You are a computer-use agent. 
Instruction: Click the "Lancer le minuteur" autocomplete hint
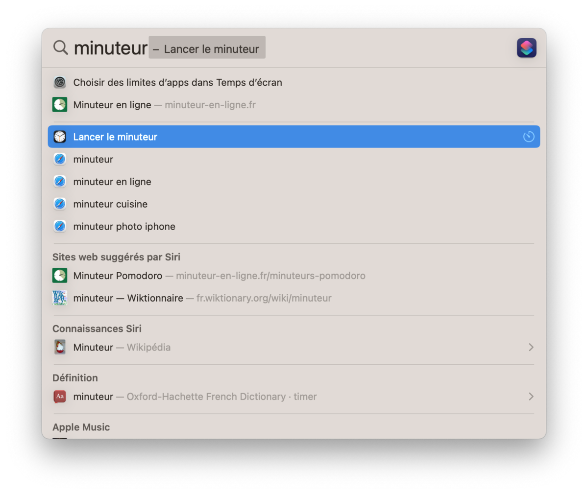pos(207,47)
